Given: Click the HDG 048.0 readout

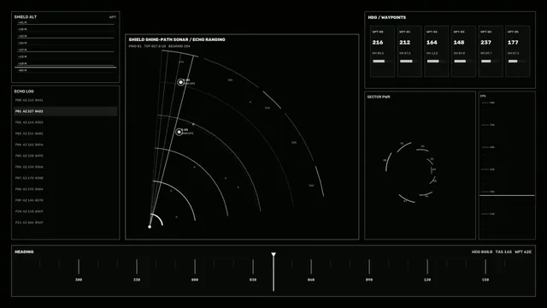Looking at the screenshot, I should 482,252.
